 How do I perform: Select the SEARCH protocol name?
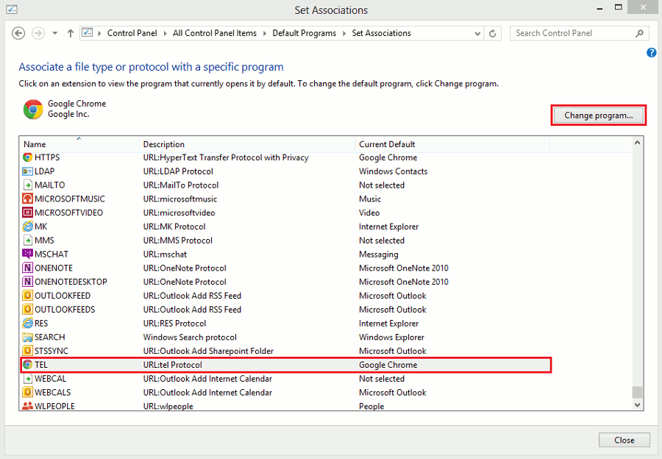coord(49,338)
